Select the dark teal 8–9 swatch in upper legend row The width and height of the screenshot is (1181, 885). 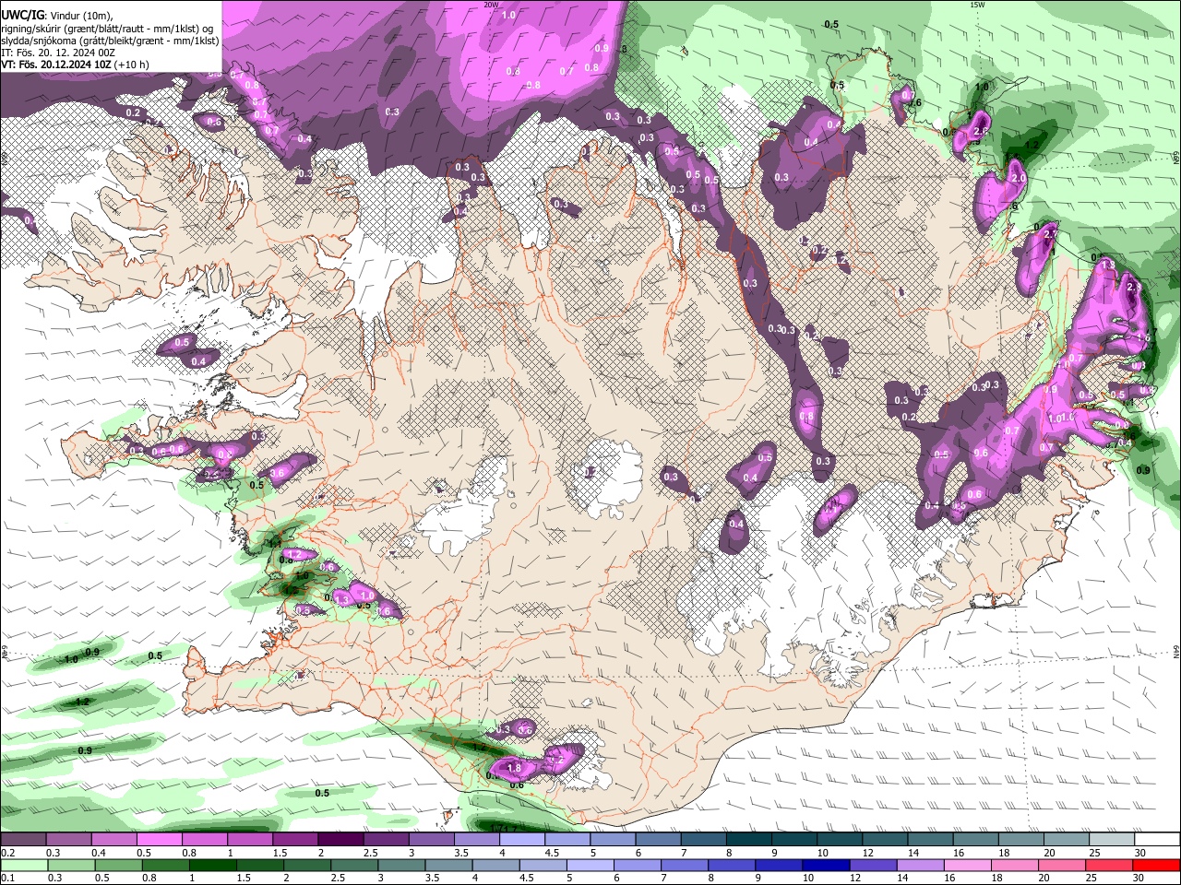[x=749, y=840]
